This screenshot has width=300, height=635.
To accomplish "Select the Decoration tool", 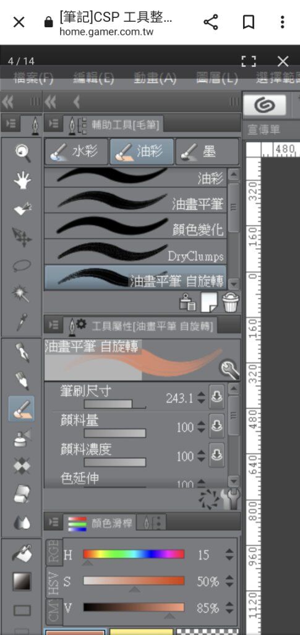I will (x=22, y=466).
